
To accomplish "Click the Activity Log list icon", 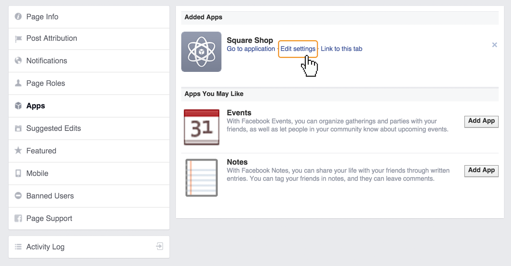I will click(x=18, y=247).
